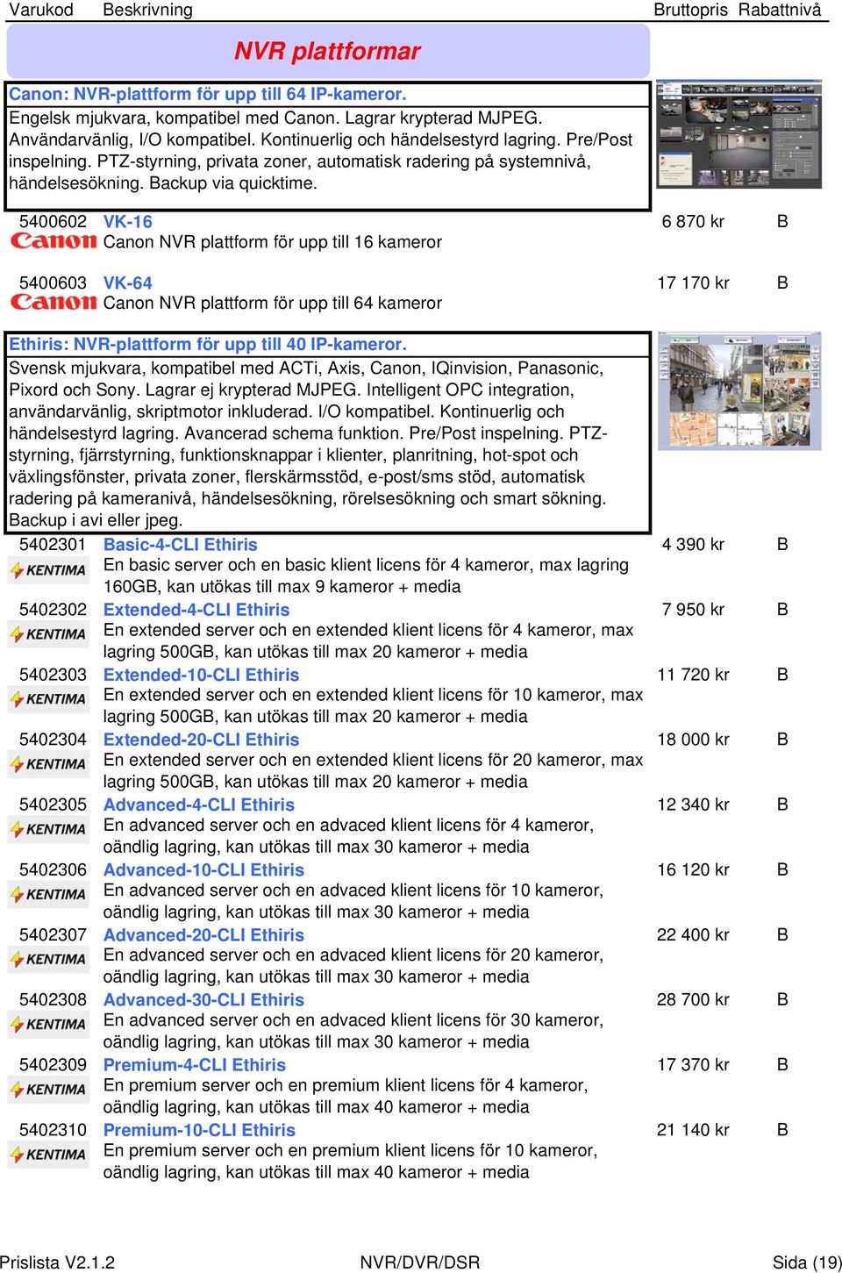Screen dimensions: 842x1273
Task: Open the Extended-20-CLI Ethiris link
Action: [202, 740]
